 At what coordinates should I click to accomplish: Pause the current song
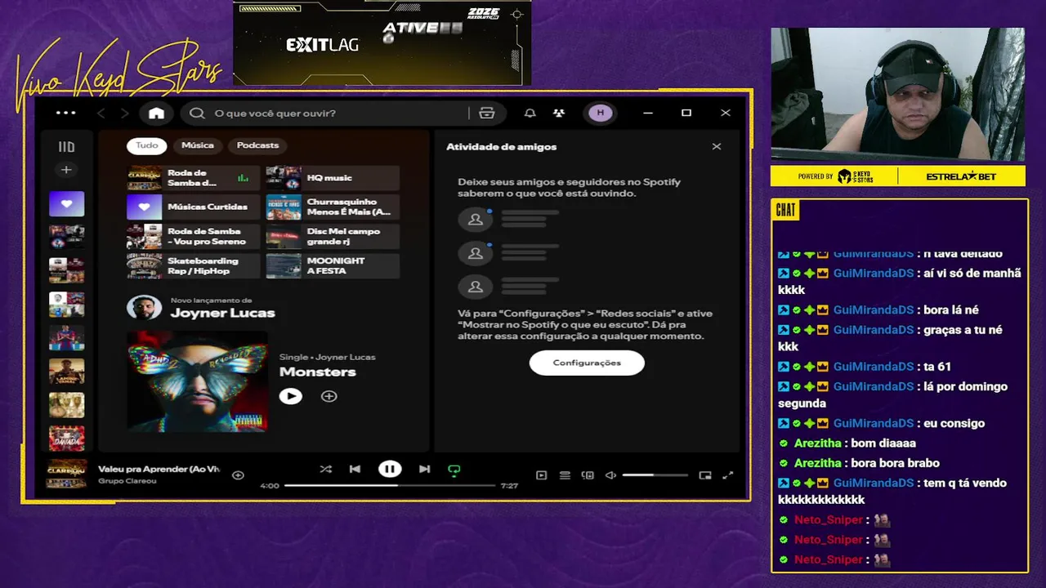pos(390,469)
